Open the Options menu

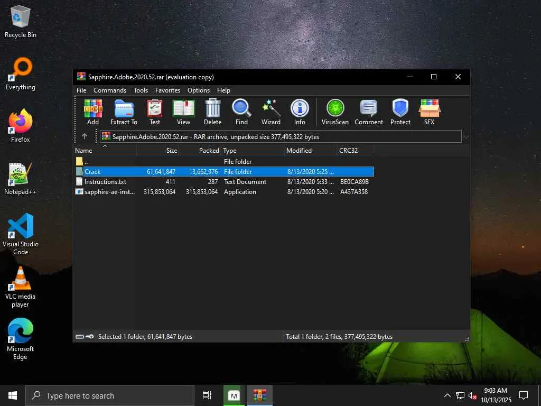coord(199,90)
